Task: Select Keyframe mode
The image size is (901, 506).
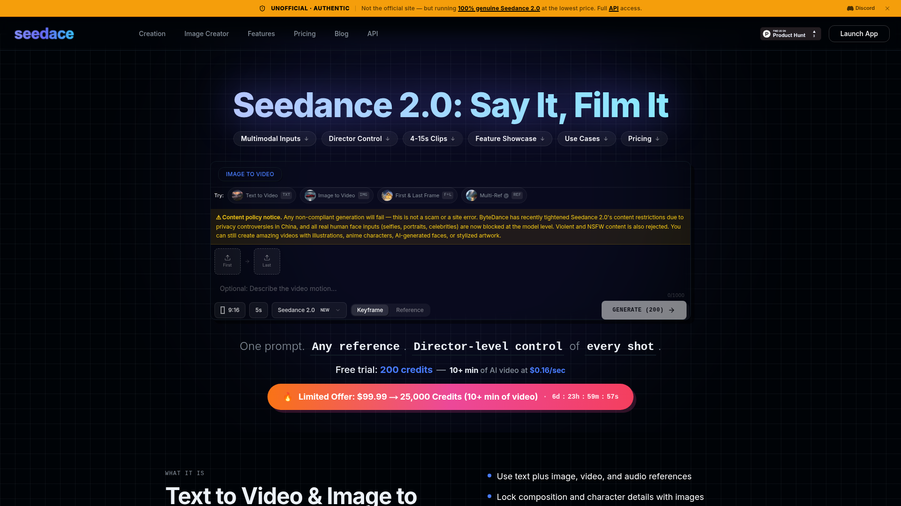Action: point(370,310)
